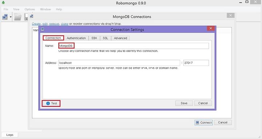Click Cancel in Connection Settings dialog
This screenshot has height=139, width=262.
[203, 103]
